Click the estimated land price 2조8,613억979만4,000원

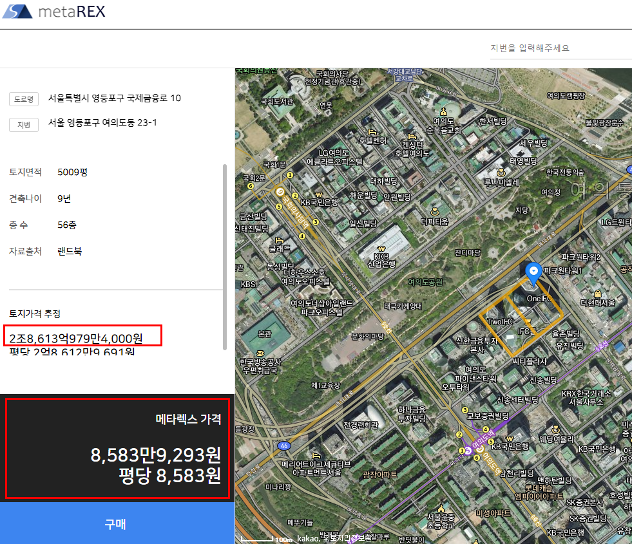pos(76,339)
